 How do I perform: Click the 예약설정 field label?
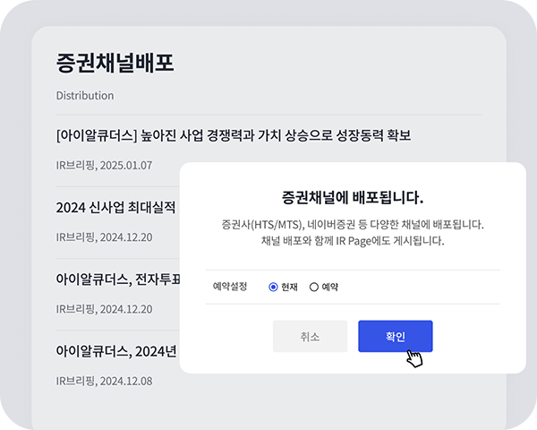click(x=230, y=287)
